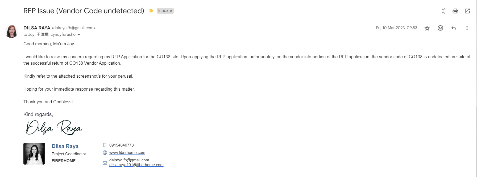Click phone number 09154640773
477x177 pixels.
point(121,145)
